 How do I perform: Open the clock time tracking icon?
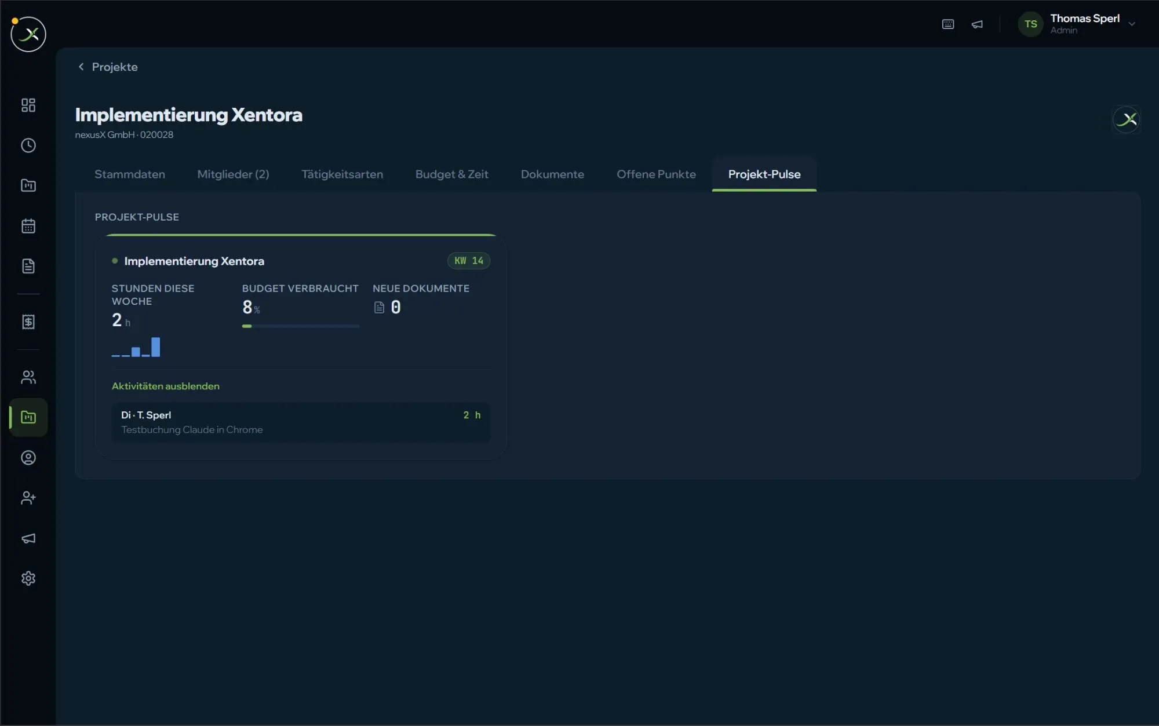(28, 145)
